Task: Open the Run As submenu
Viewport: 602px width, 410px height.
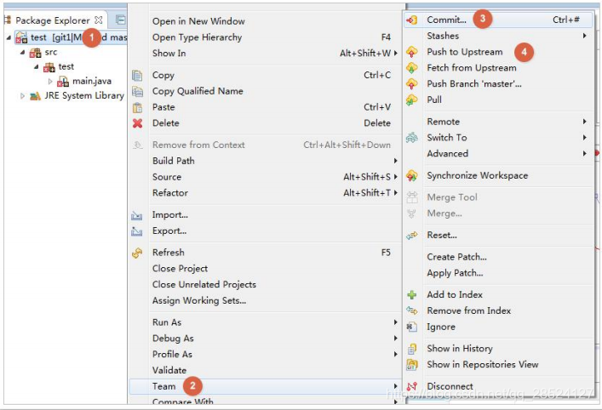Action: [265, 322]
